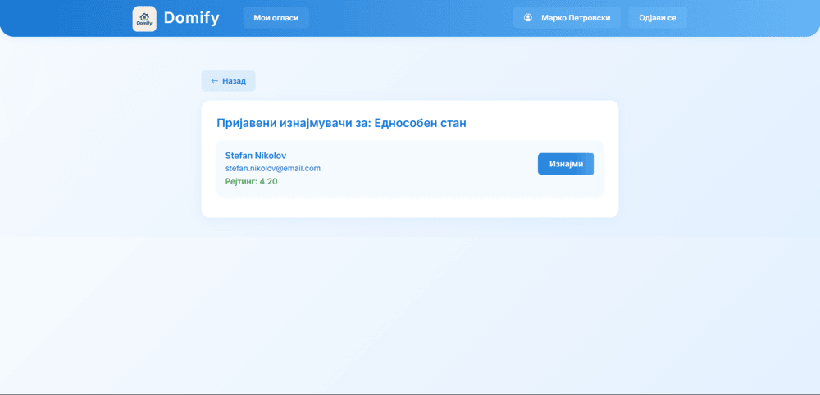This screenshot has height=395, width=820.
Task: Open Марко Петровски profile button
Action: [575, 18]
